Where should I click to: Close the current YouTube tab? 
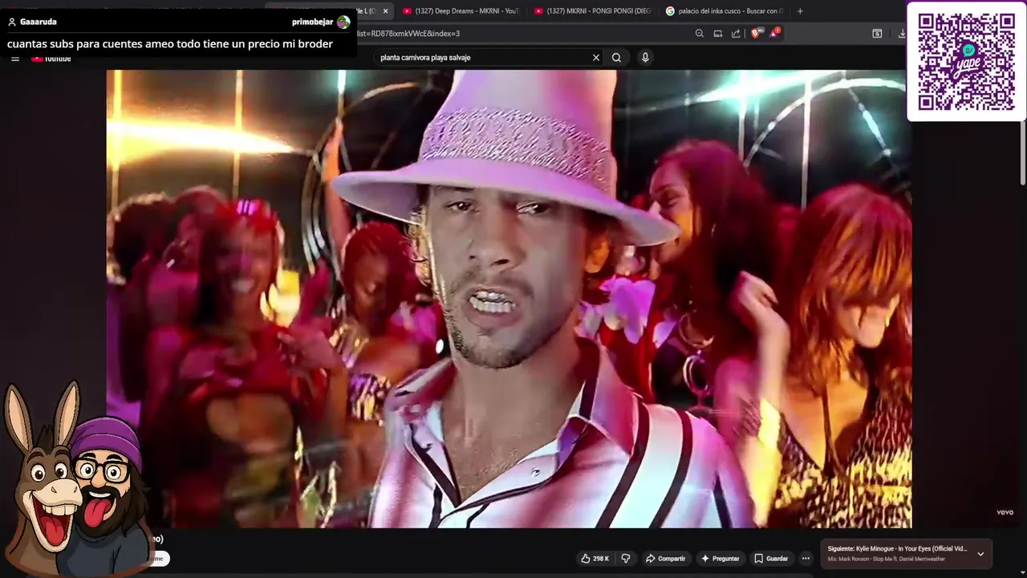point(386,11)
